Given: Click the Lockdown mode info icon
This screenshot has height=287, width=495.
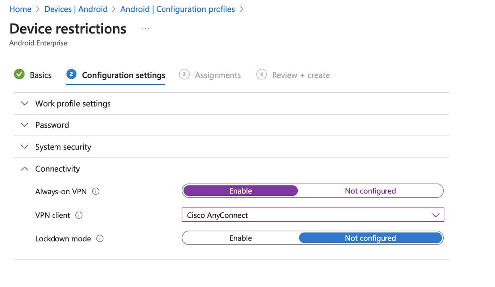Looking at the screenshot, I should pyautogui.click(x=100, y=239).
